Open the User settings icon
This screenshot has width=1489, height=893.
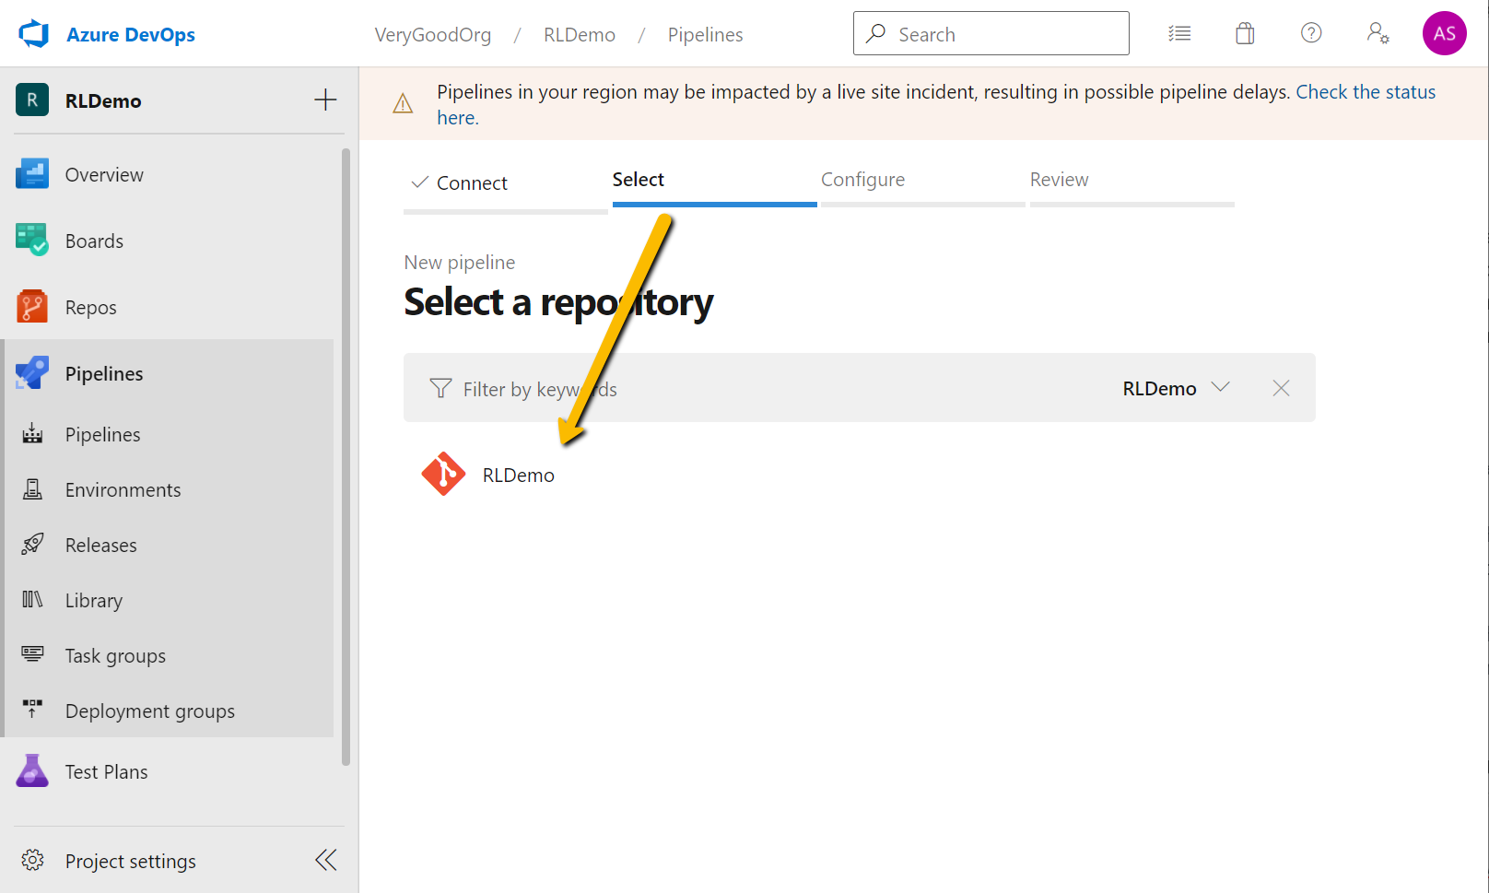[1378, 33]
